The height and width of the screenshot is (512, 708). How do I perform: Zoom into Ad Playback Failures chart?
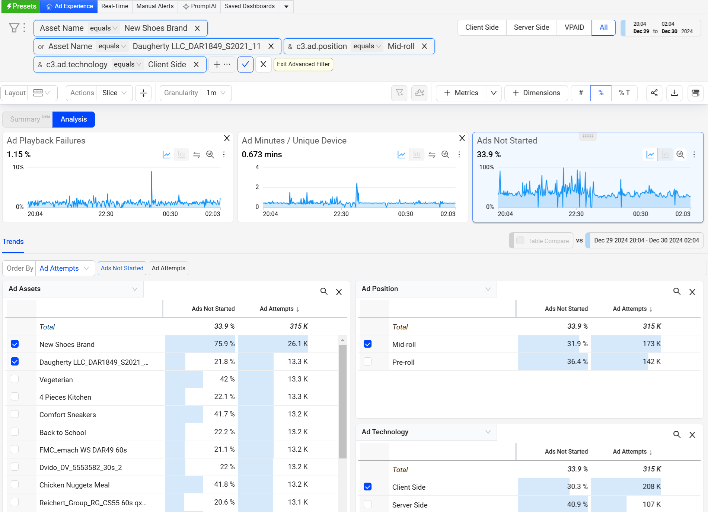coord(210,155)
